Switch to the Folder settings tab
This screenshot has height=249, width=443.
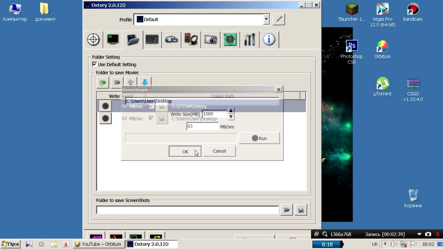(133, 40)
